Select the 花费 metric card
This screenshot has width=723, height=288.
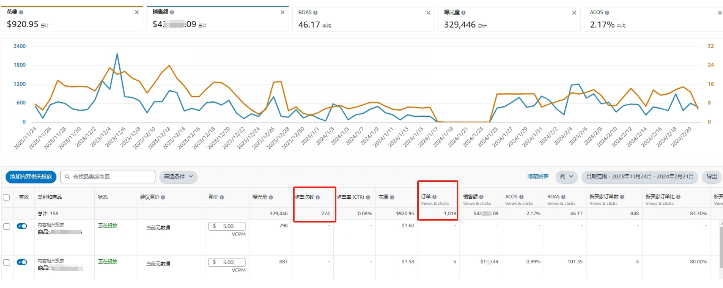[72, 19]
